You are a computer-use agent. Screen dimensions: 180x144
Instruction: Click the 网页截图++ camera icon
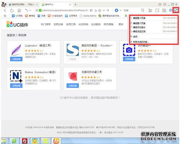click(x=129, y=50)
